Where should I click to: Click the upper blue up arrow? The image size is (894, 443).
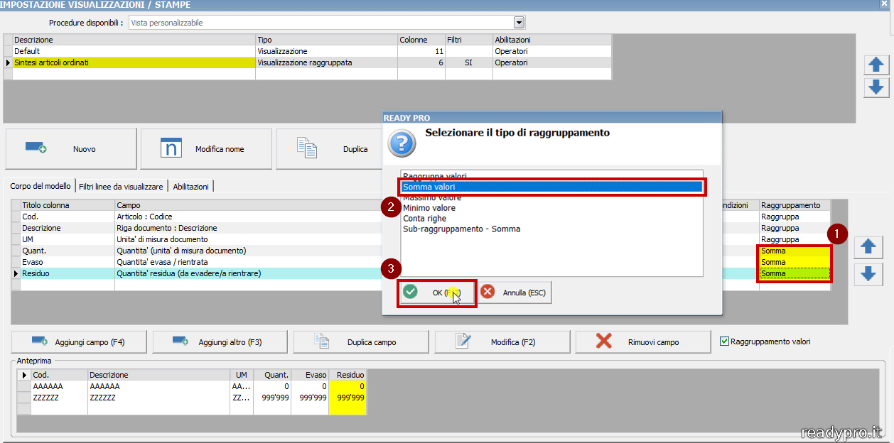(x=876, y=65)
